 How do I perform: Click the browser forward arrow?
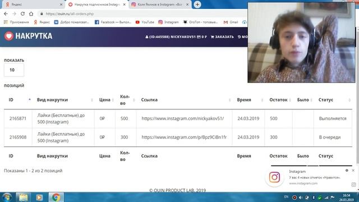14,13
